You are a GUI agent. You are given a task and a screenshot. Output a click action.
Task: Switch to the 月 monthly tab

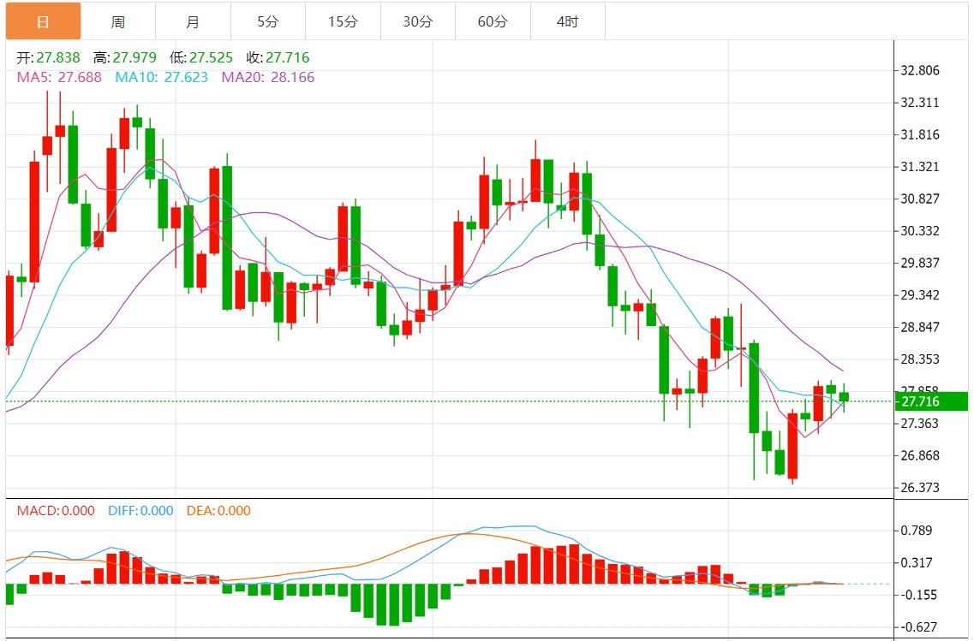(x=194, y=21)
